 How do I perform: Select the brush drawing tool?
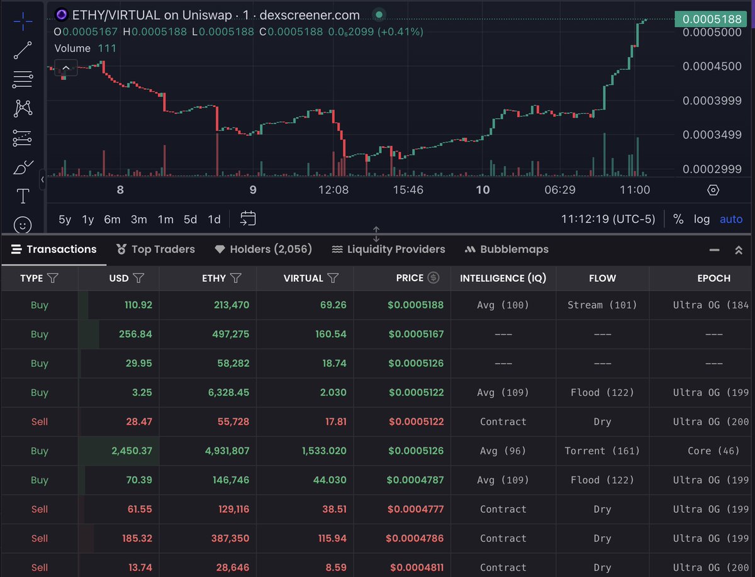(x=23, y=167)
